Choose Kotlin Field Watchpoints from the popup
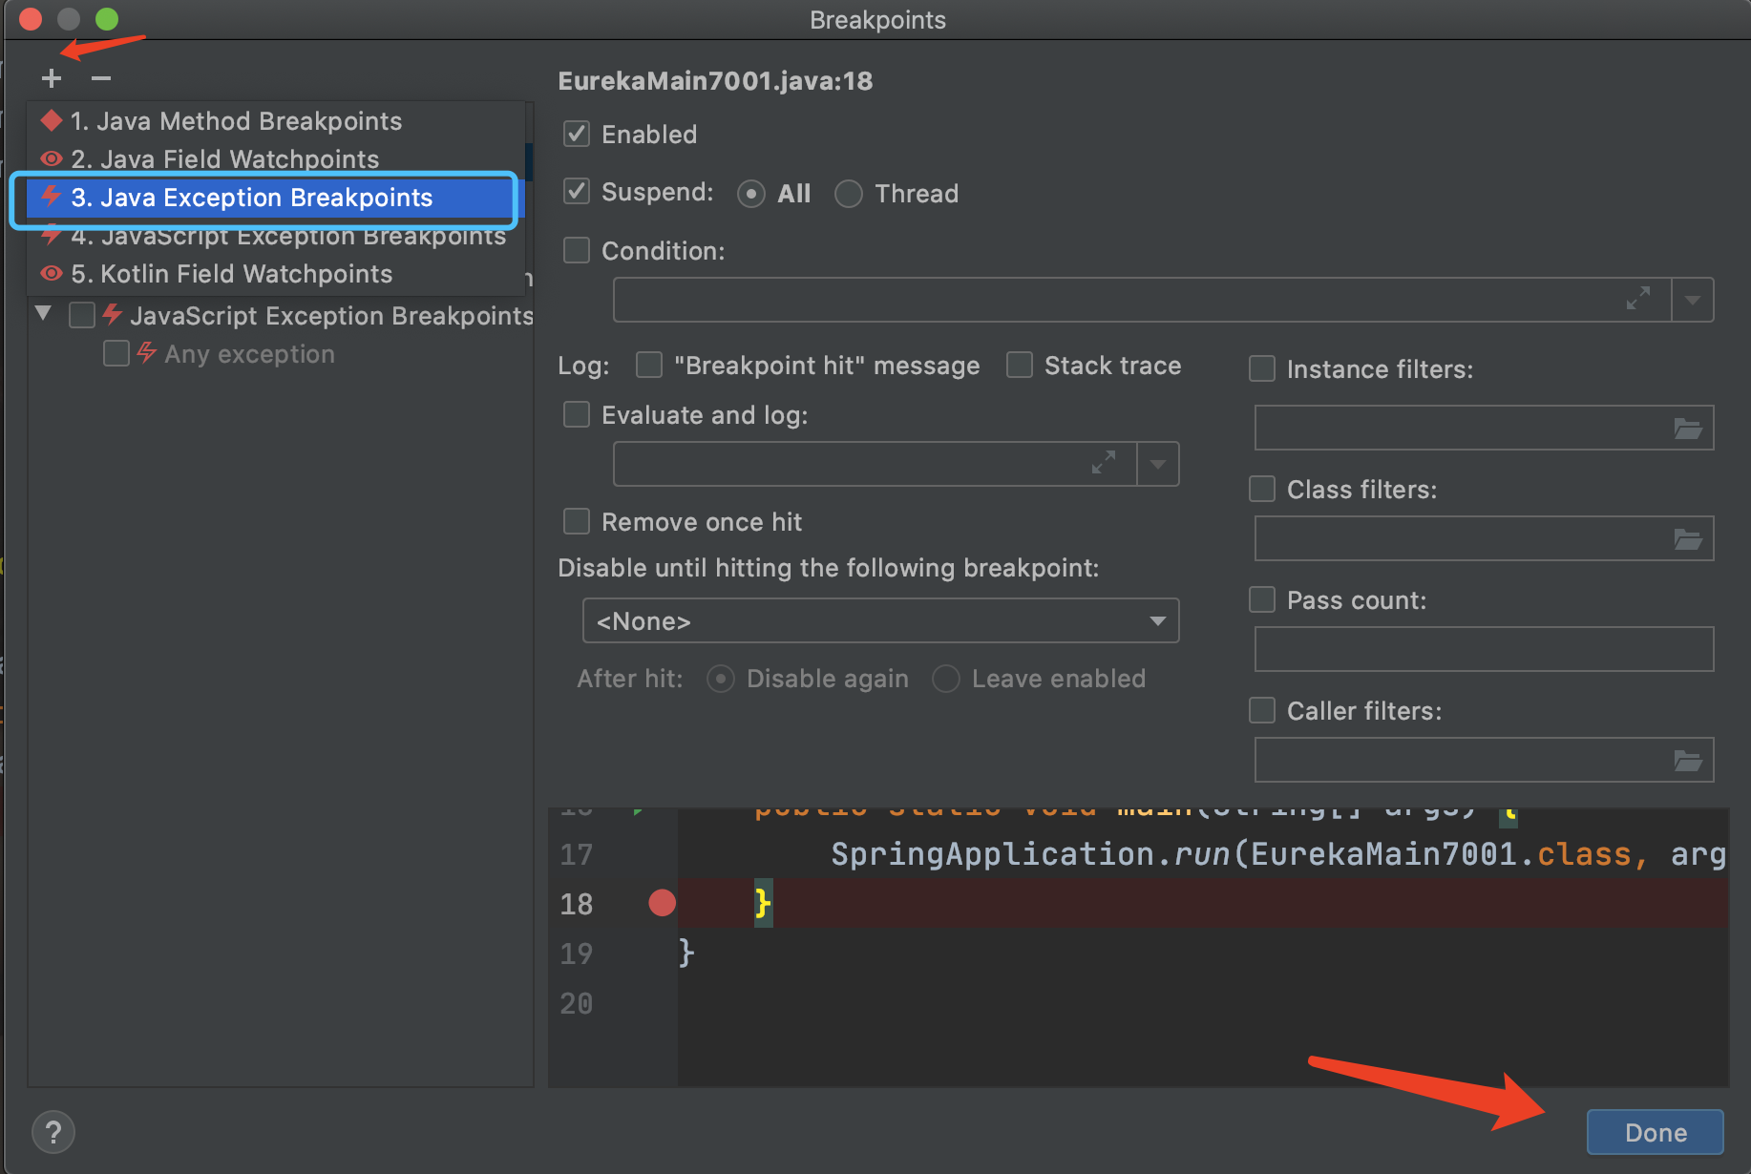Screen dimensions: 1751x1174 (x=276, y=274)
